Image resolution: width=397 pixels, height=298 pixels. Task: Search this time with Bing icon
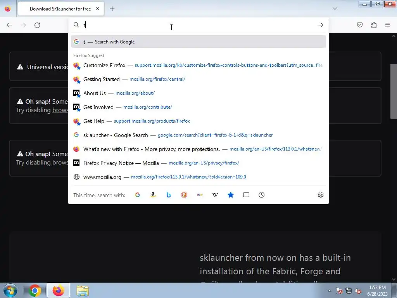pos(169,195)
